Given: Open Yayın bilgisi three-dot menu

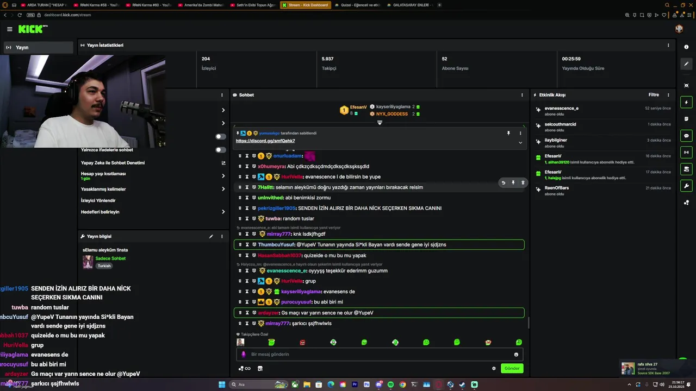Looking at the screenshot, I should (x=221, y=236).
